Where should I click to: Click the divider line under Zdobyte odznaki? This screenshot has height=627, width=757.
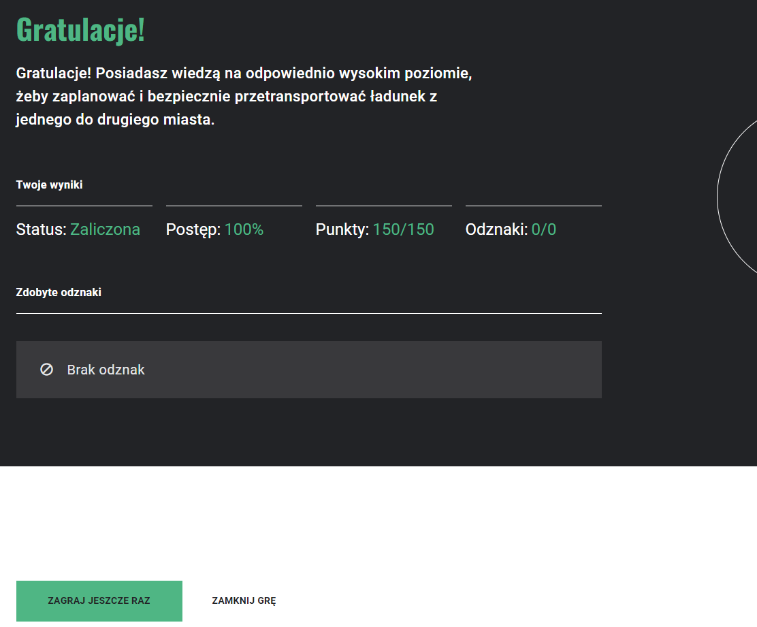(308, 313)
